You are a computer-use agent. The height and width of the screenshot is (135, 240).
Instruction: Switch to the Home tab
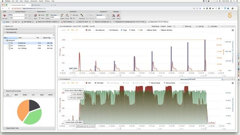coord(6,22)
